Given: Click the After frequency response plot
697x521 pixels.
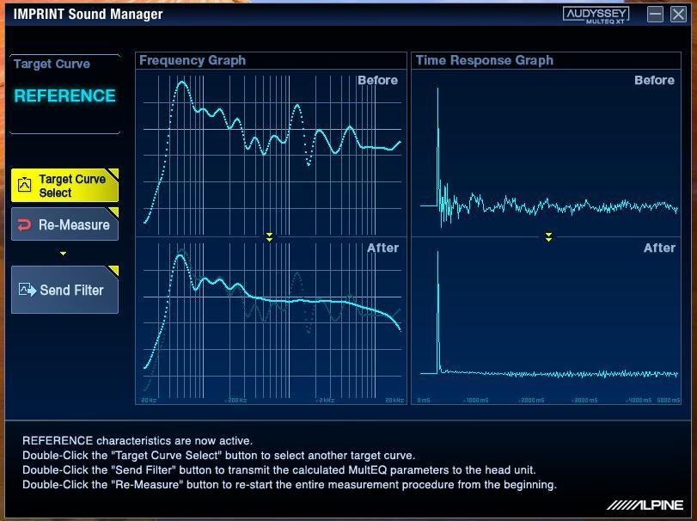Looking at the screenshot, I should tap(271, 318).
